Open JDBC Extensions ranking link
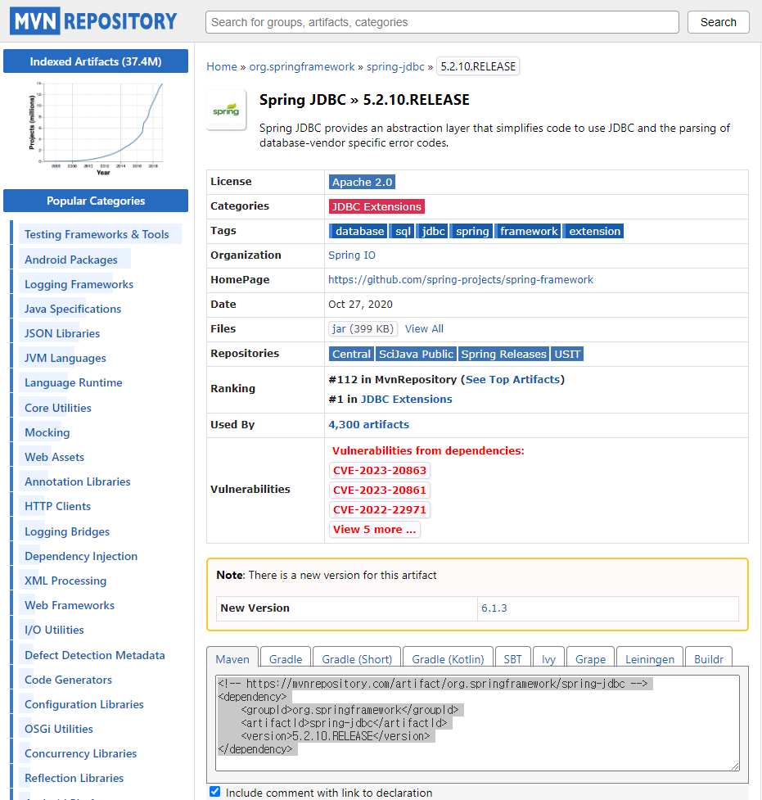Viewport: 762px width, 800px height. point(407,400)
